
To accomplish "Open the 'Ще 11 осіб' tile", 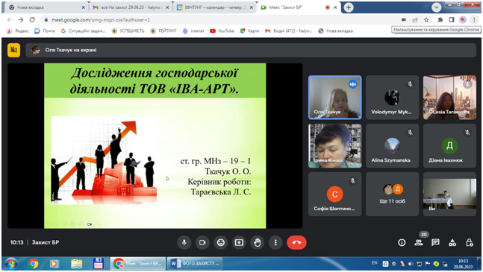I will tap(392, 194).
